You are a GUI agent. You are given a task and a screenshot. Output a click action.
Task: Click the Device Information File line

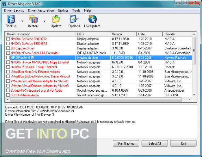coord(40,111)
